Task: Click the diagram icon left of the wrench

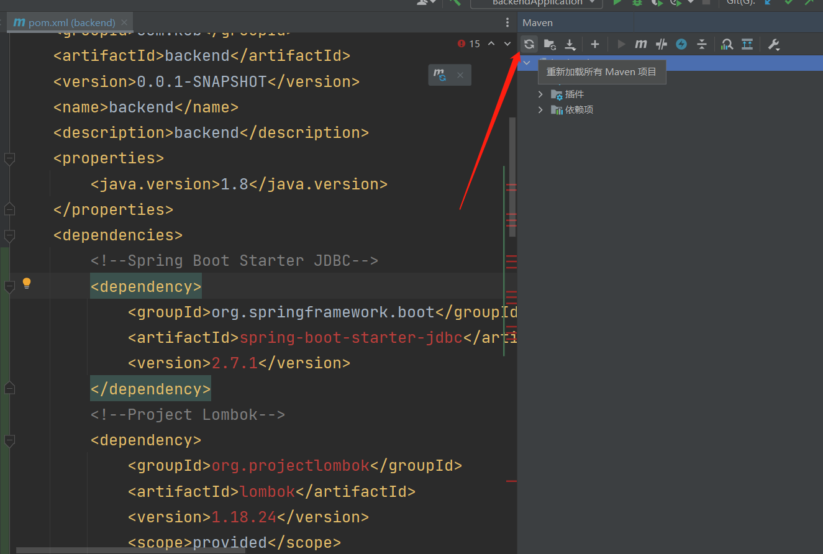Action: coord(747,44)
